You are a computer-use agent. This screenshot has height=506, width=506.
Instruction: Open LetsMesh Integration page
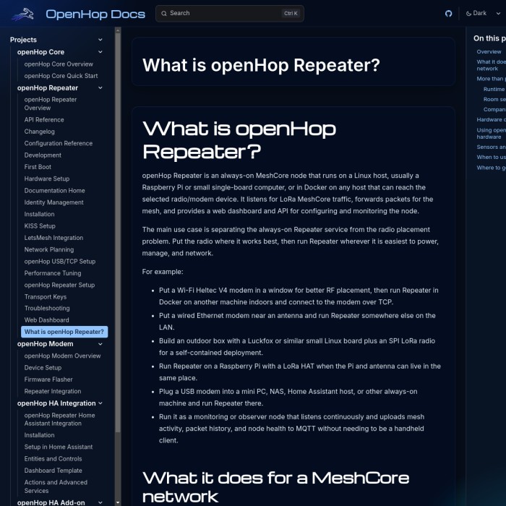click(x=53, y=238)
